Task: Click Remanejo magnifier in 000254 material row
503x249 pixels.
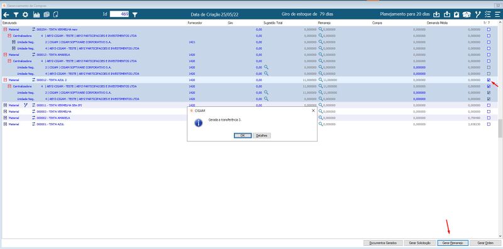Action: coord(321,29)
